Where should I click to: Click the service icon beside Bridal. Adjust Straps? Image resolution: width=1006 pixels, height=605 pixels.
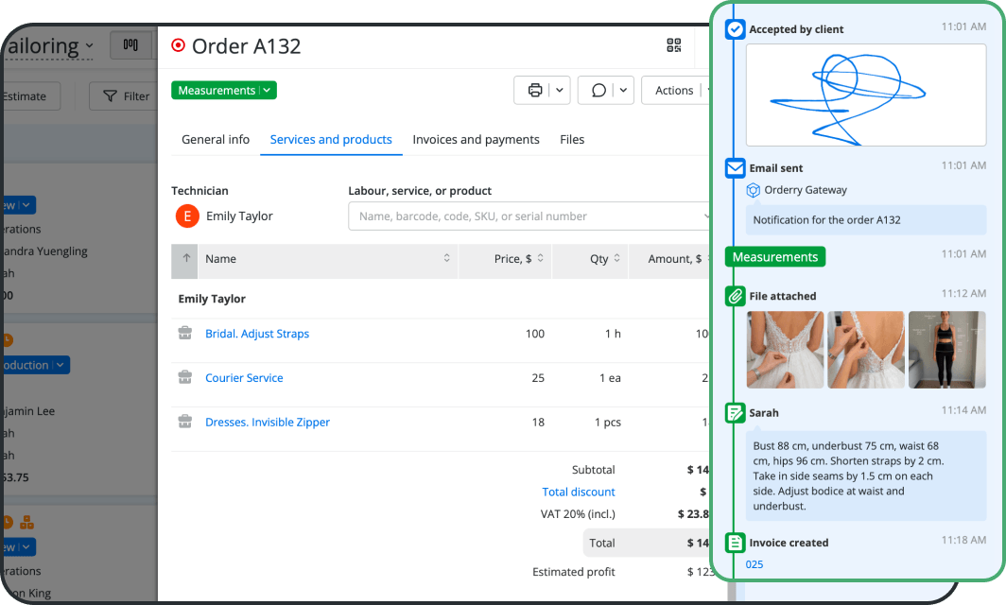coord(184,333)
